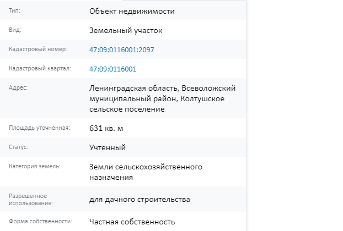Select 'для дачного строительства' value text
Image resolution: width=343 pixels, height=231 pixels.
click(140, 199)
